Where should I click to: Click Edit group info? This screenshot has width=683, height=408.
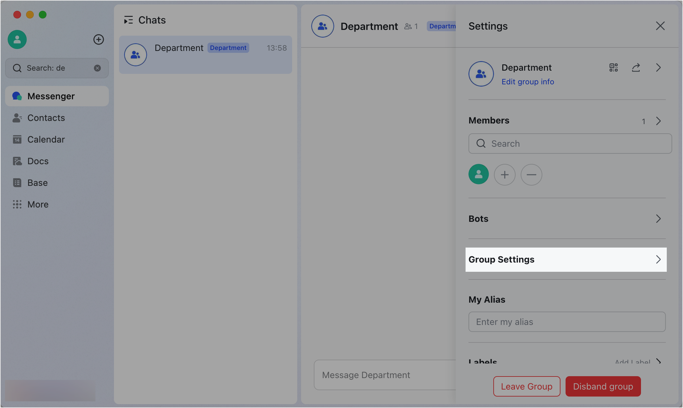tap(527, 82)
